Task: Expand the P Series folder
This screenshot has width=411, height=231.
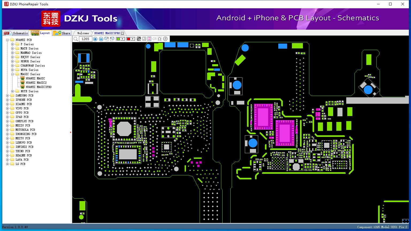Action: [12, 44]
